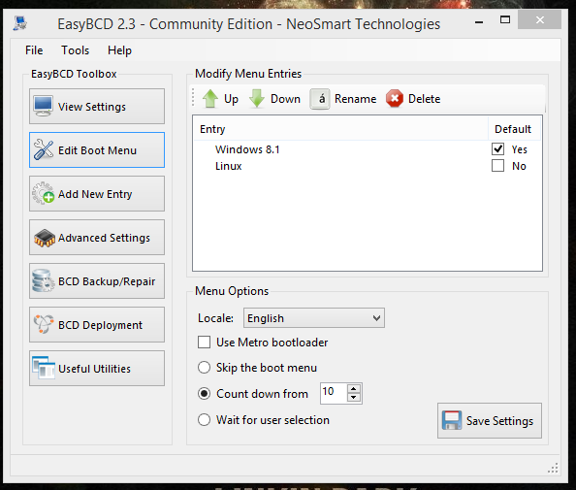
Task: Increase countdown with up spinner arrow
Action: click(x=353, y=388)
